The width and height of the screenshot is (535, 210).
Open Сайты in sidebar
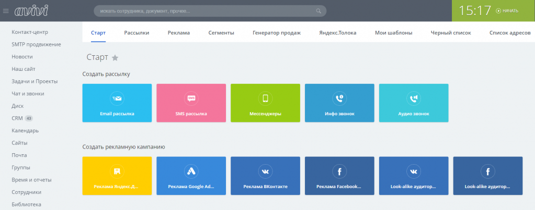pos(19,143)
